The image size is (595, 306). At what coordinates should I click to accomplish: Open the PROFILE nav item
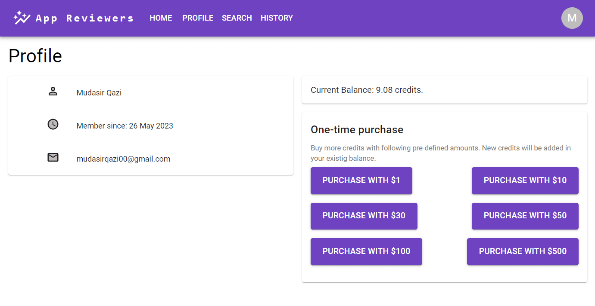pos(198,18)
